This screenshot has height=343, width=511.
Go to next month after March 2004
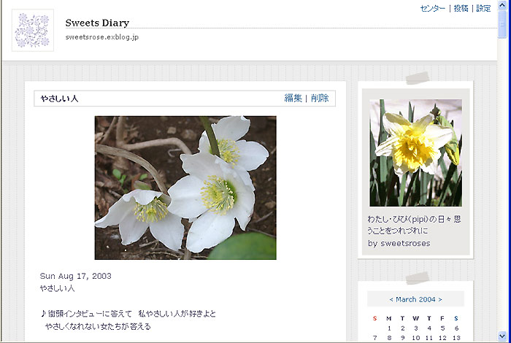click(440, 299)
